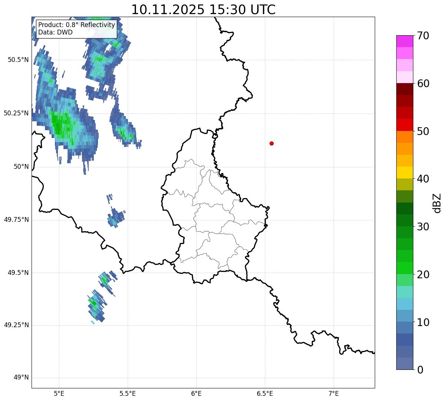446x401 pixels.
Task: Click the "50.5°N" latitude label
Action: tap(18, 60)
